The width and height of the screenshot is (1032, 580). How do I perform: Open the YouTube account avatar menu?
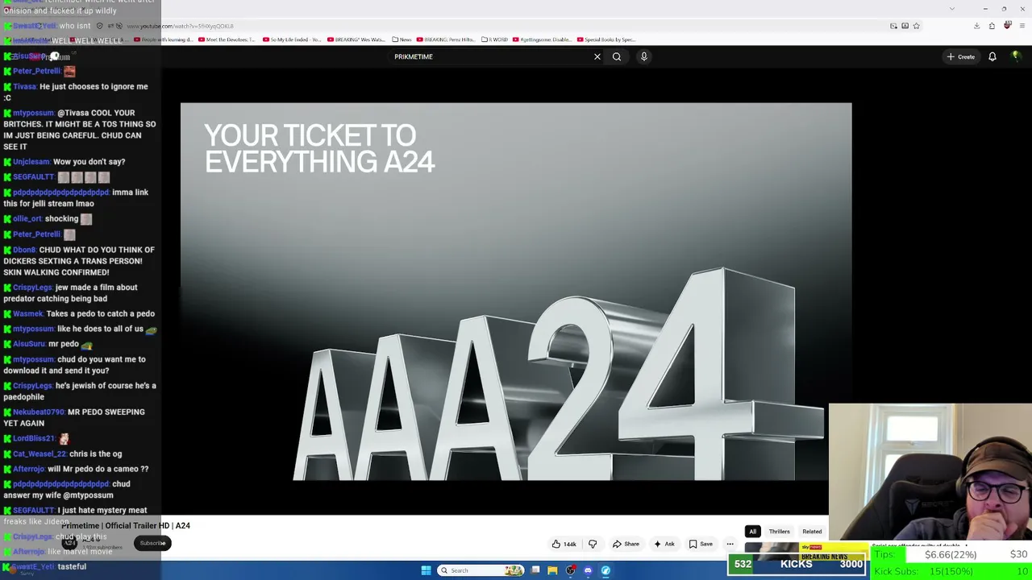(x=1016, y=56)
